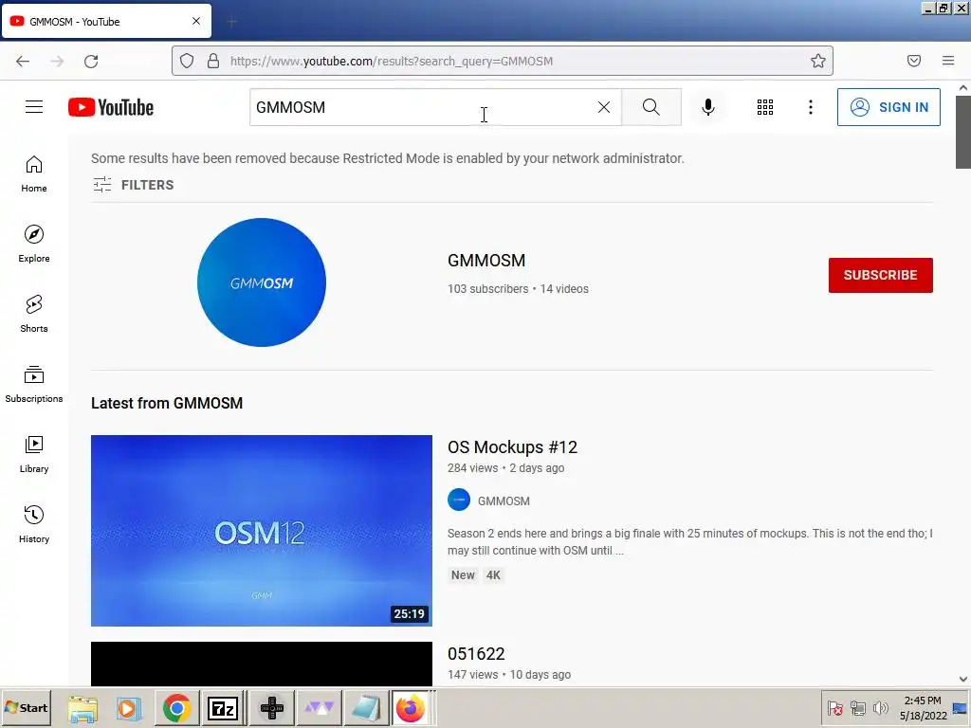The width and height of the screenshot is (971, 728).
Task: Open History in sidebar
Action: (x=34, y=524)
